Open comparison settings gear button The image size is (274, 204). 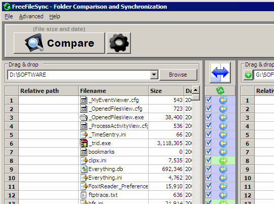[x=119, y=43]
